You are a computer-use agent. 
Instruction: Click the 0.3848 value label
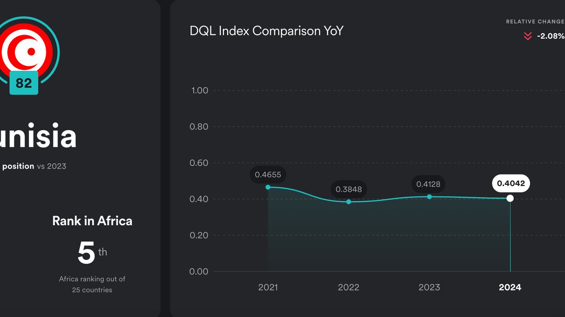point(349,189)
